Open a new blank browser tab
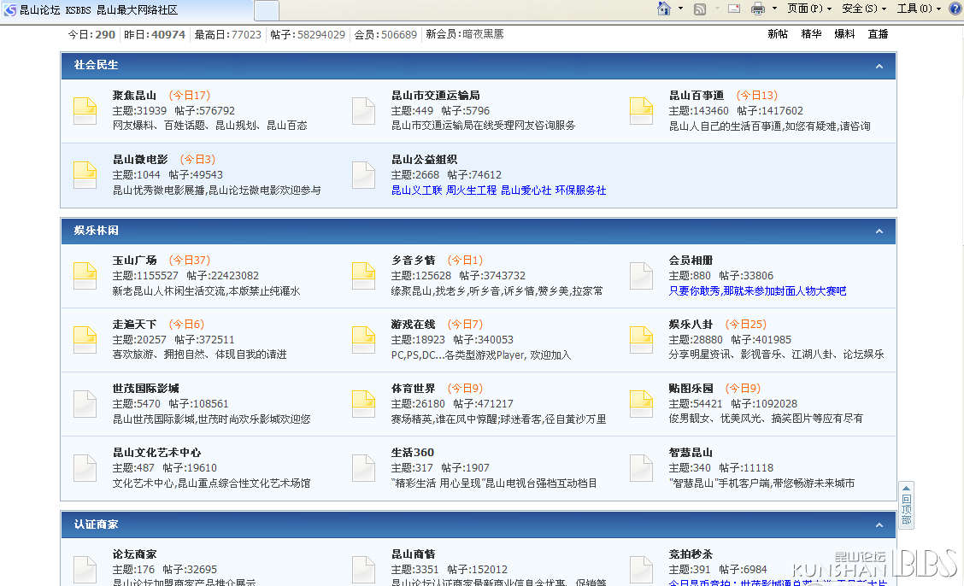This screenshot has height=586, width=964. pos(266,10)
